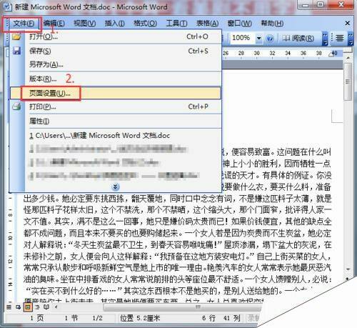
Task: Click the text line starting "对人解释说"
Action: (177, 244)
